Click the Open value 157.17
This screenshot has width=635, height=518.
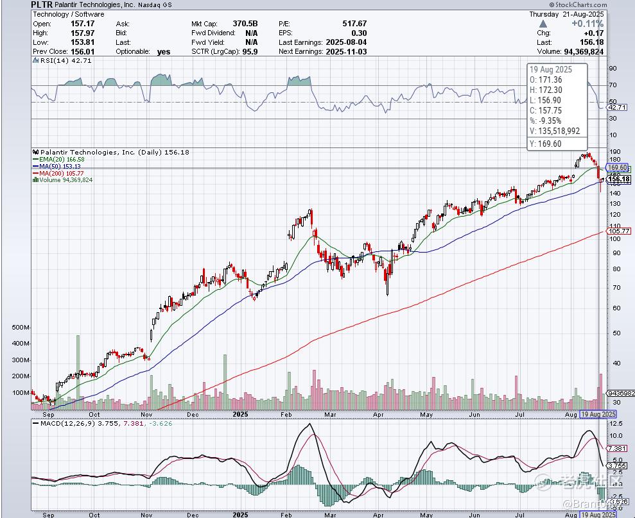(83, 24)
